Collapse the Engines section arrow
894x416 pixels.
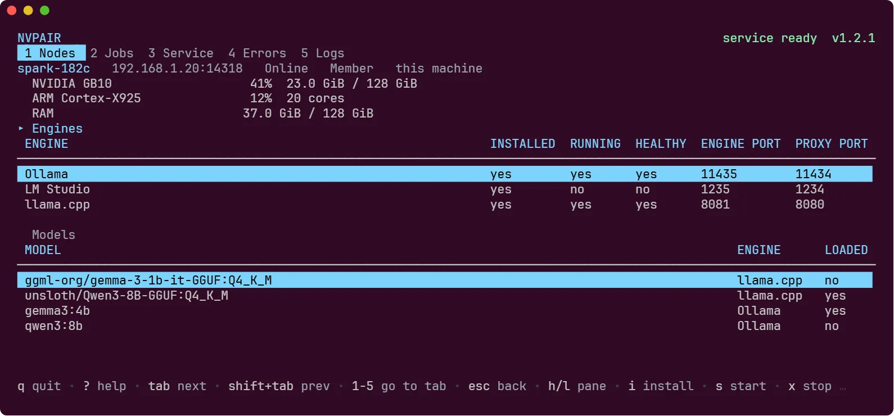tap(21, 128)
